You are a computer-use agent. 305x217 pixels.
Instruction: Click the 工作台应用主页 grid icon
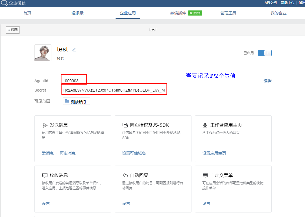click(x=205, y=125)
